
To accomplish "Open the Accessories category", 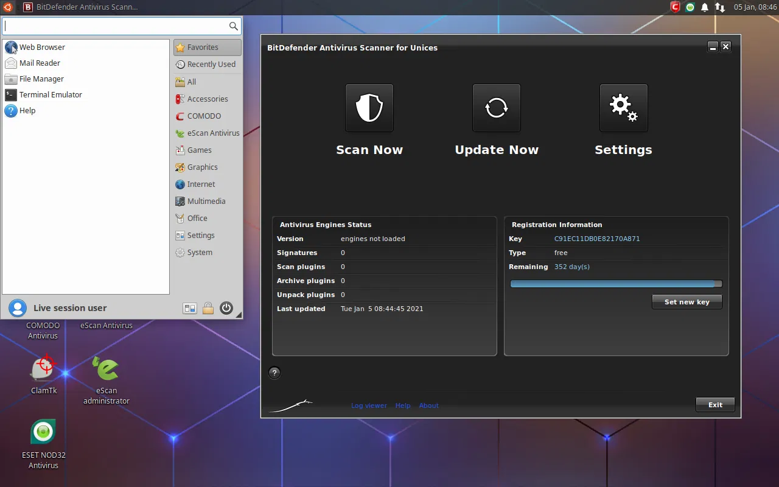I will pyautogui.click(x=208, y=99).
